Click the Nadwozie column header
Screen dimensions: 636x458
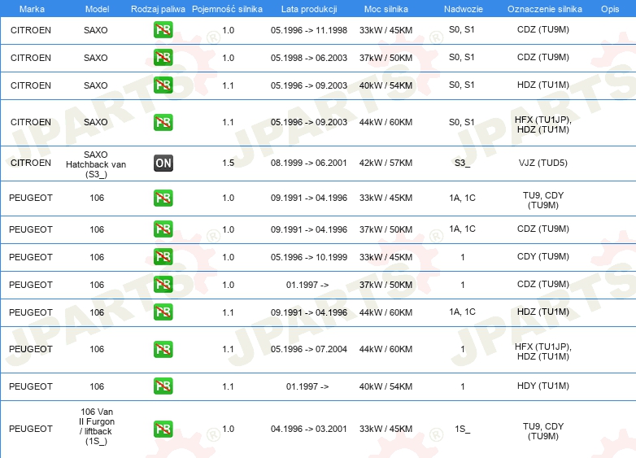point(464,9)
